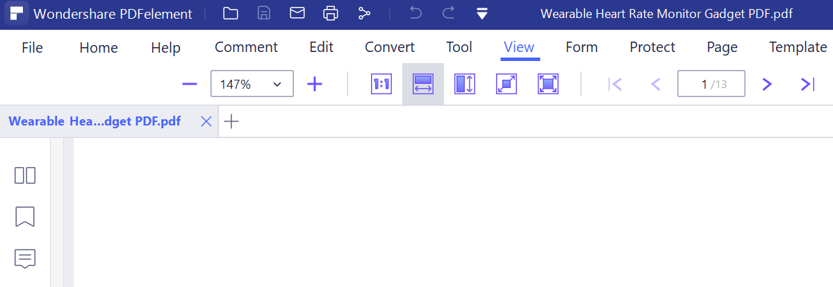Open the quick access customize arrow

point(482,15)
